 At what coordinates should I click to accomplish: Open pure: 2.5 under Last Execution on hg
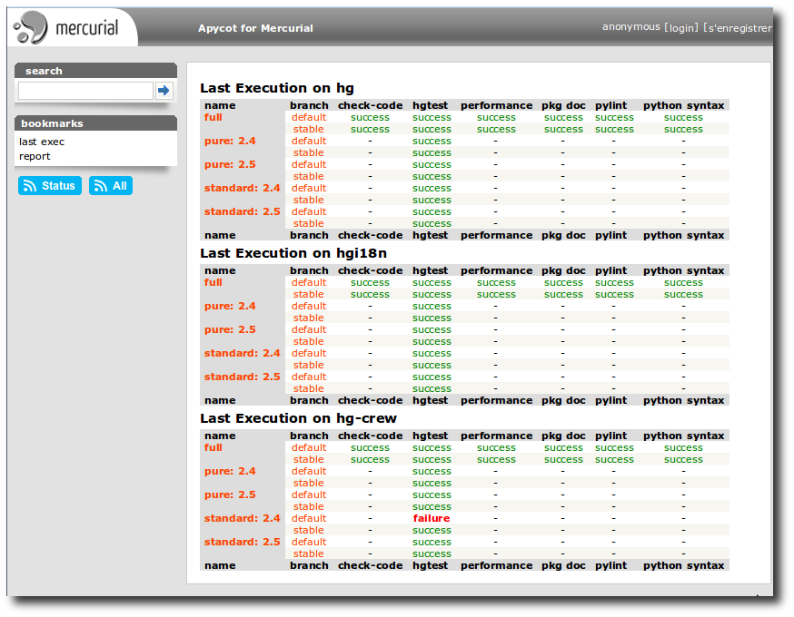point(230,164)
